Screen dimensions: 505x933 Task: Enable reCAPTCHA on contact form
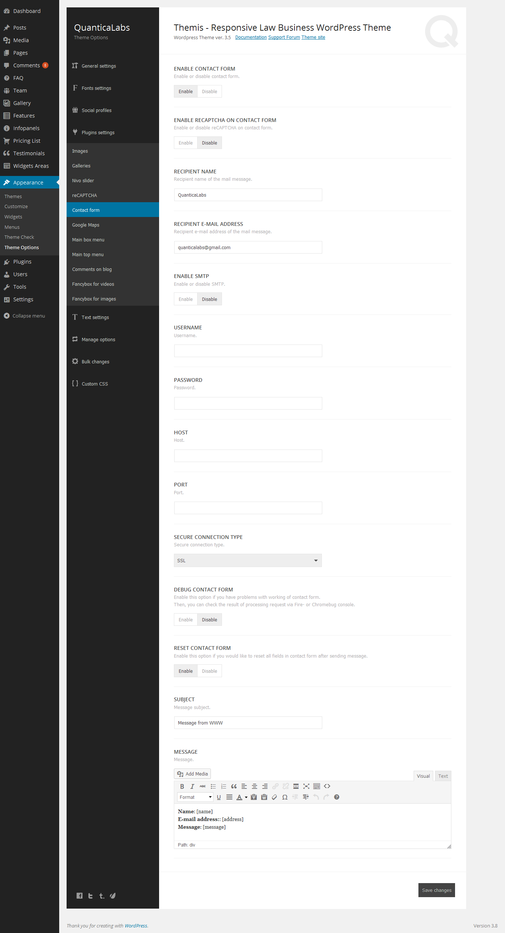pyautogui.click(x=186, y=143)
